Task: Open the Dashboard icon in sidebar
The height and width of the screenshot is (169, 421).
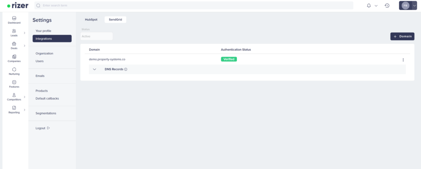Action: (x=14, y=18)
